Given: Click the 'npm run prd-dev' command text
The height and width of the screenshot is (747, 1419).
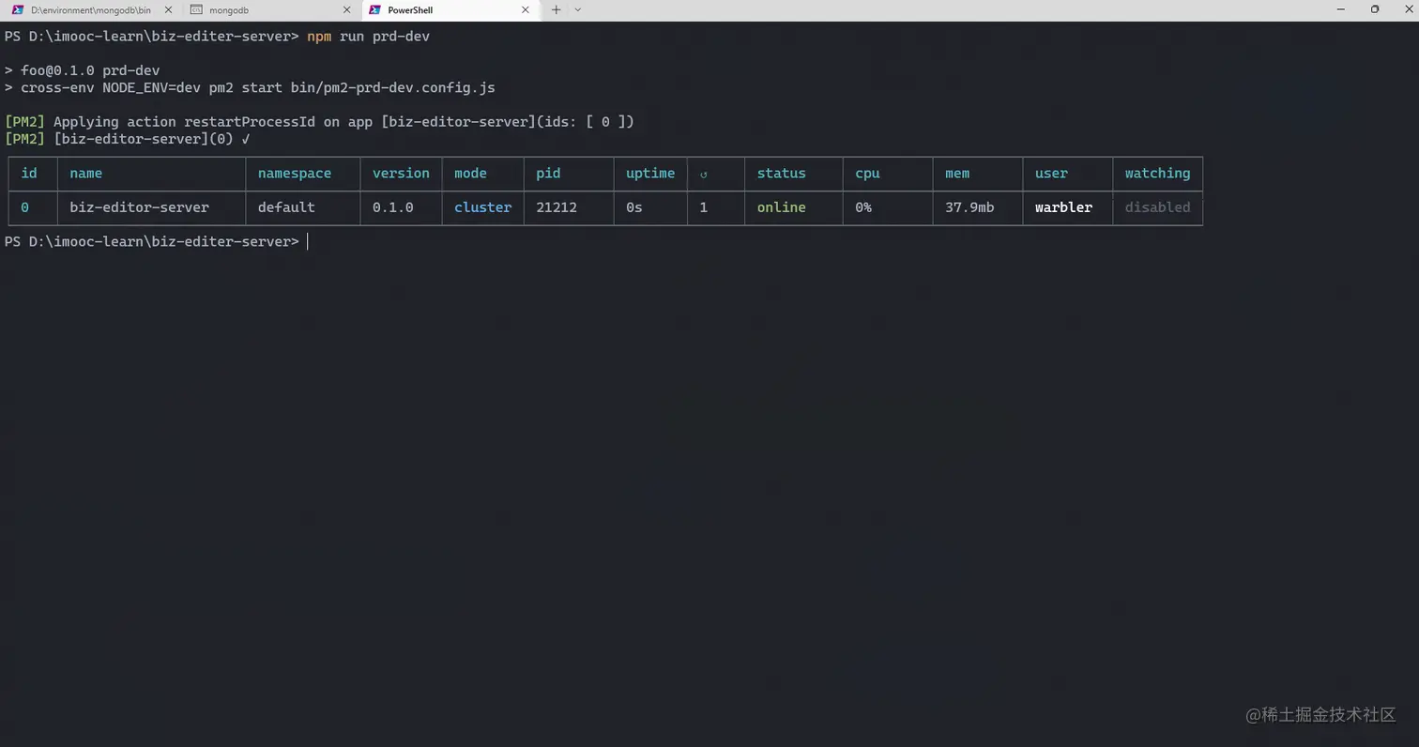Looking at the screenshot, I should click(368, 36).
